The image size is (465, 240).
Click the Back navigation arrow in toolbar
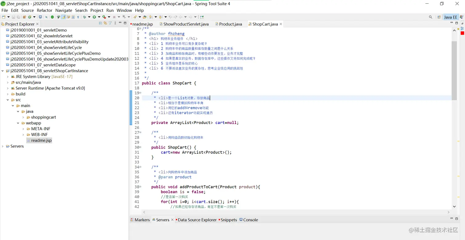181,17
